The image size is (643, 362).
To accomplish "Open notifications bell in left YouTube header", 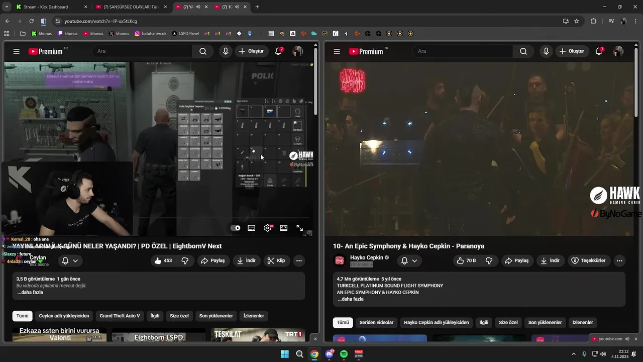I will tap(279, 51).
